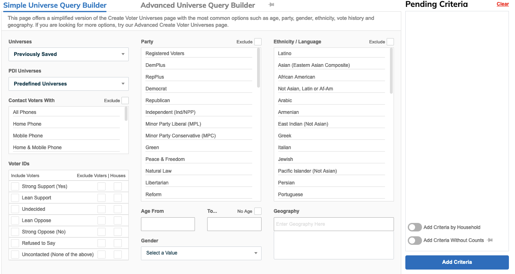Check exclude voters box for Strong Support
The height and width of the screenshot is (274, 515).
click(x=102, y=186)
